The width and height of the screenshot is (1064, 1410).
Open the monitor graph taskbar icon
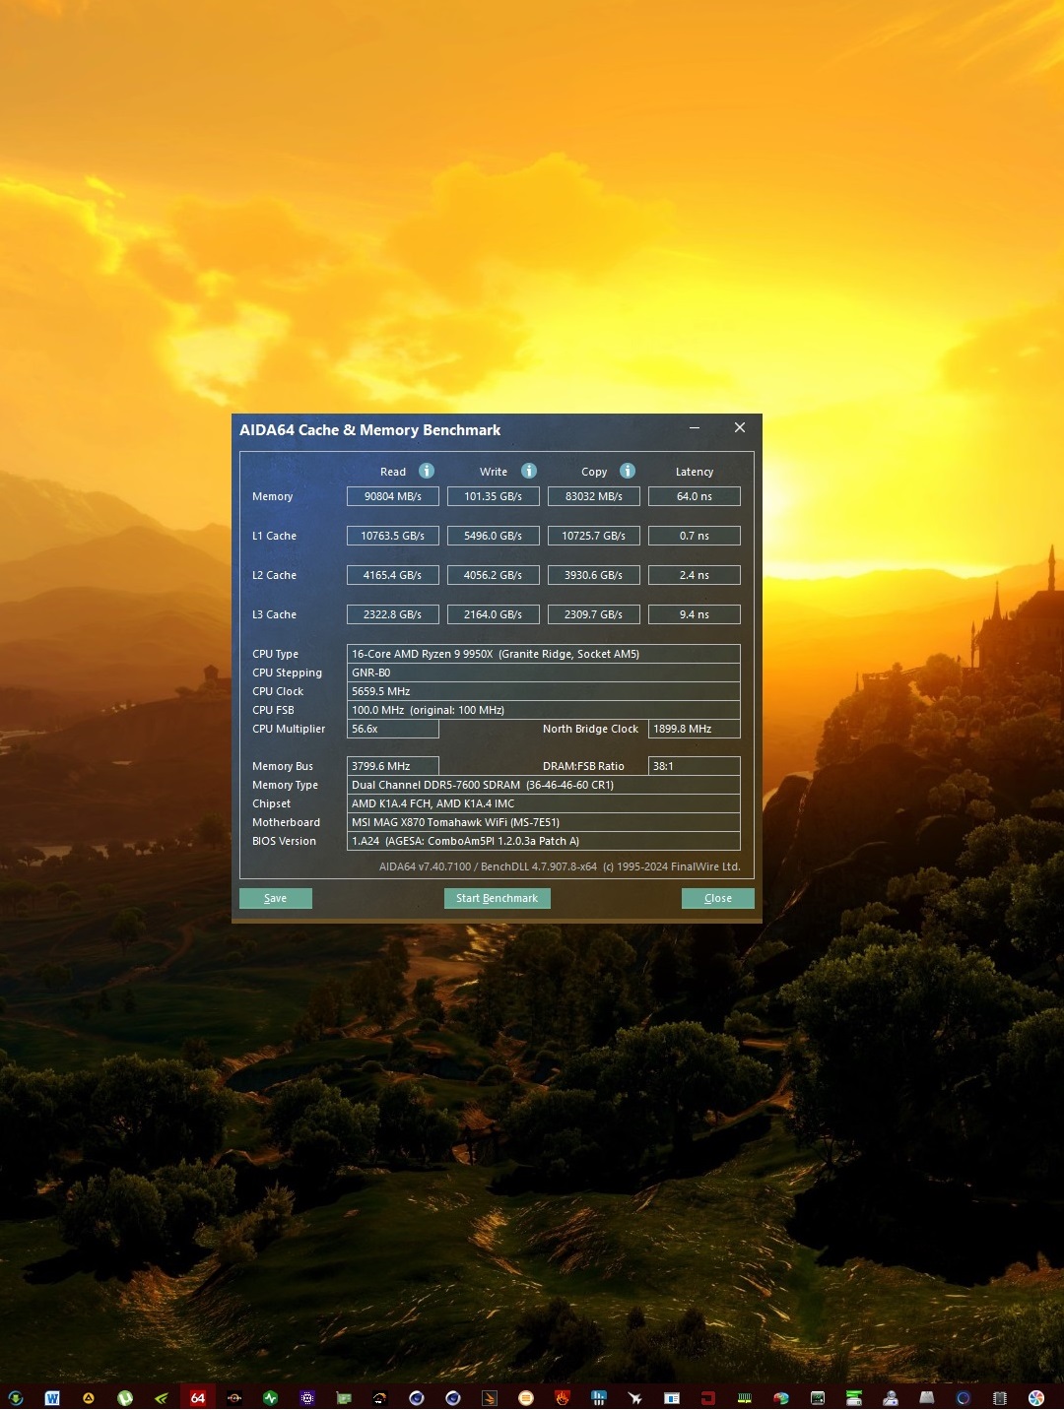[x=818, y=1397]
